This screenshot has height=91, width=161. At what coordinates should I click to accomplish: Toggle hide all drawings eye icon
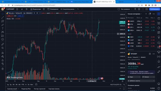pyautogui.click(x=3, y=64)
